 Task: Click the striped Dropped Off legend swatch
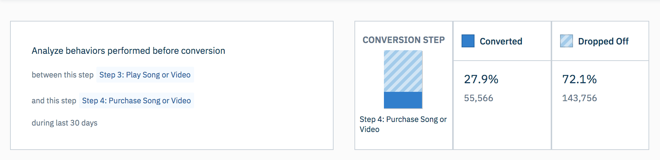click(x=566, y=41)
